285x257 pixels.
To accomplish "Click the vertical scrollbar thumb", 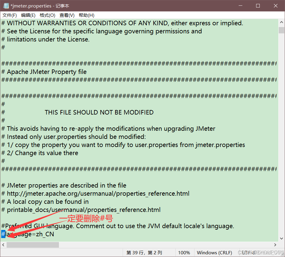I will click(x=281, y=30).
